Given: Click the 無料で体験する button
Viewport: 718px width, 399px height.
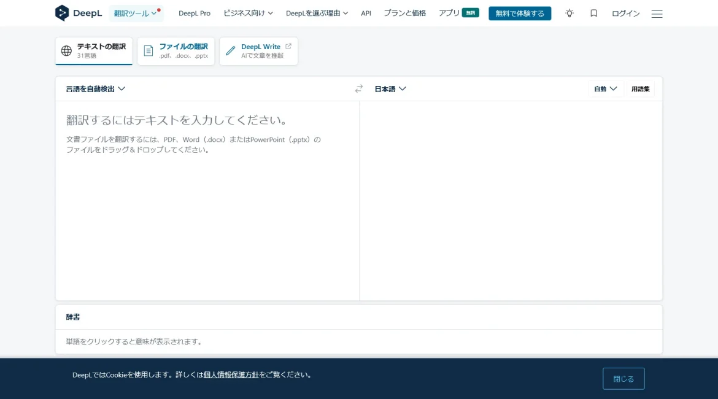Looking at the screenshot, I should tap(520, 14).
